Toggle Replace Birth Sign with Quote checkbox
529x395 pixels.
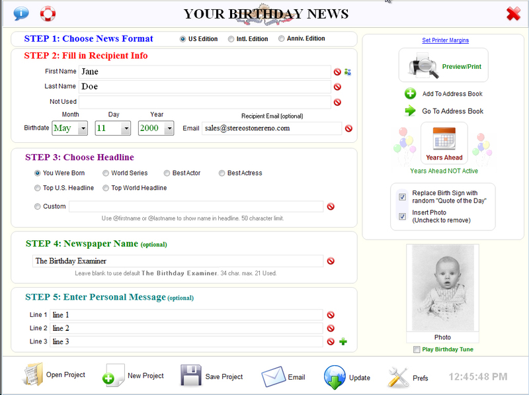(402, 197)
